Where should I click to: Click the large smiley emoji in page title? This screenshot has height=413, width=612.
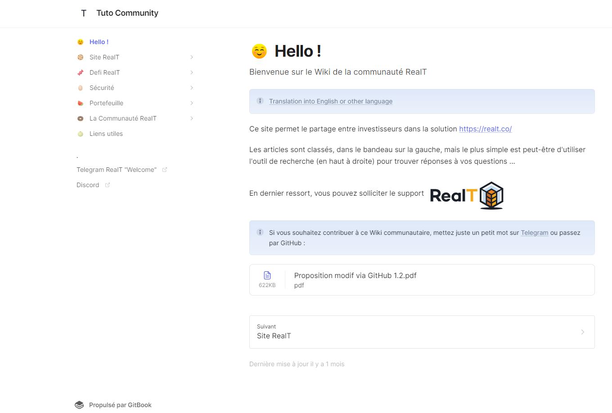[259, 51]
